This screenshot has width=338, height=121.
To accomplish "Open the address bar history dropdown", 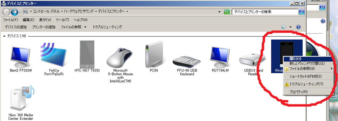I will (x=220, y=12).
